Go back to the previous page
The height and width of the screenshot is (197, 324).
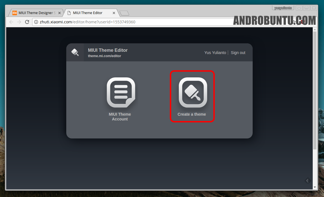coord(11,22)
